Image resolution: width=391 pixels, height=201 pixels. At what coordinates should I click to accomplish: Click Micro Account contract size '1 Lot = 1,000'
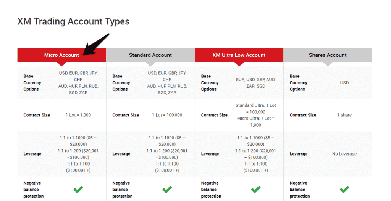78,115
